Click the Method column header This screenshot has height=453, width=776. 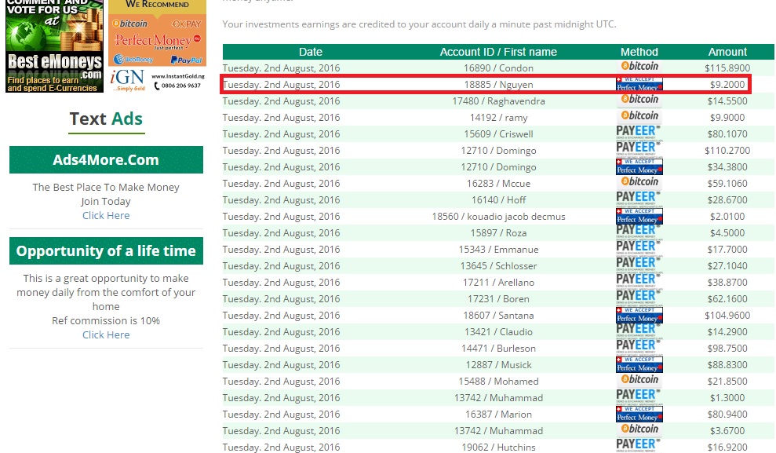639,52
